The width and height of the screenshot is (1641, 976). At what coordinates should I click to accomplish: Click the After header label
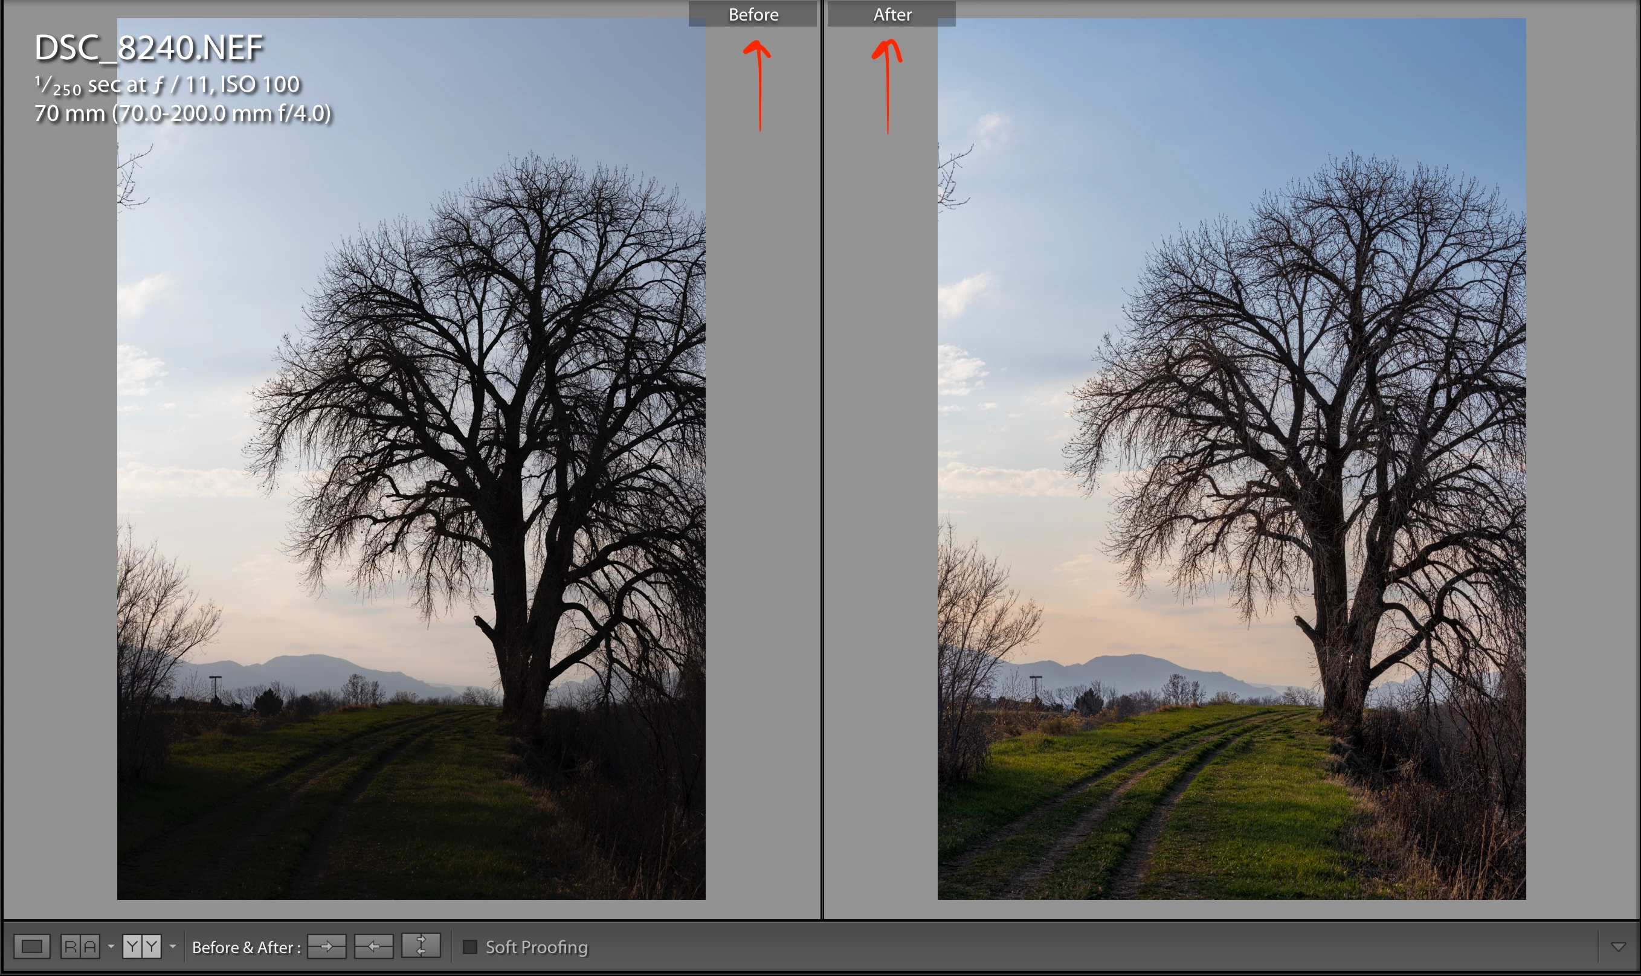[x=892, y=14]
